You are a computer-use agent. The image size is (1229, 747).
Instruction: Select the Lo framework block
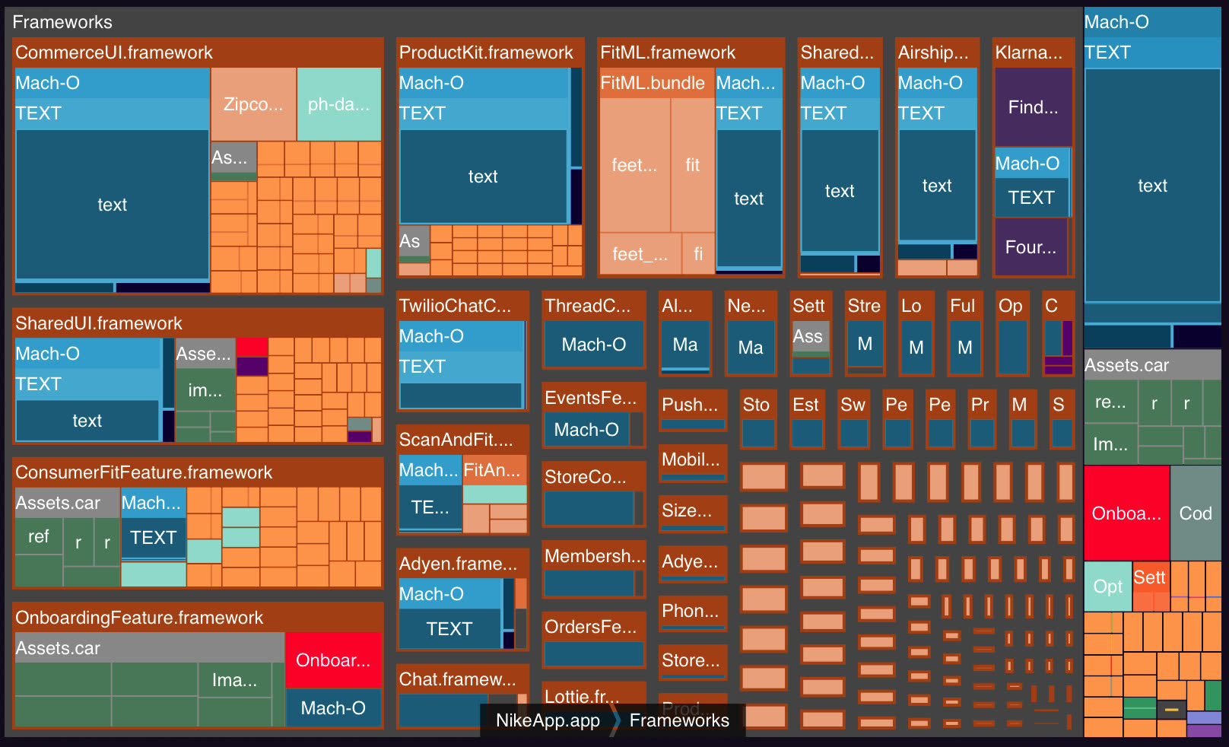click(916, 333)
